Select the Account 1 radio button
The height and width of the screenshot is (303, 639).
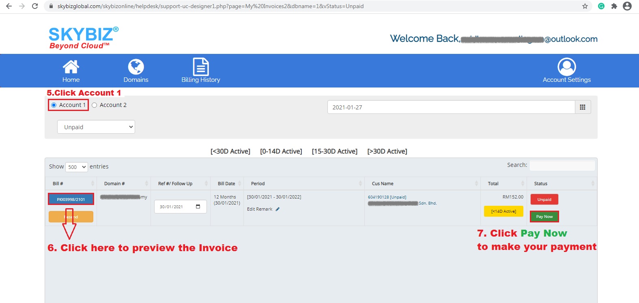pyautogui.click(x=54, y=105)
